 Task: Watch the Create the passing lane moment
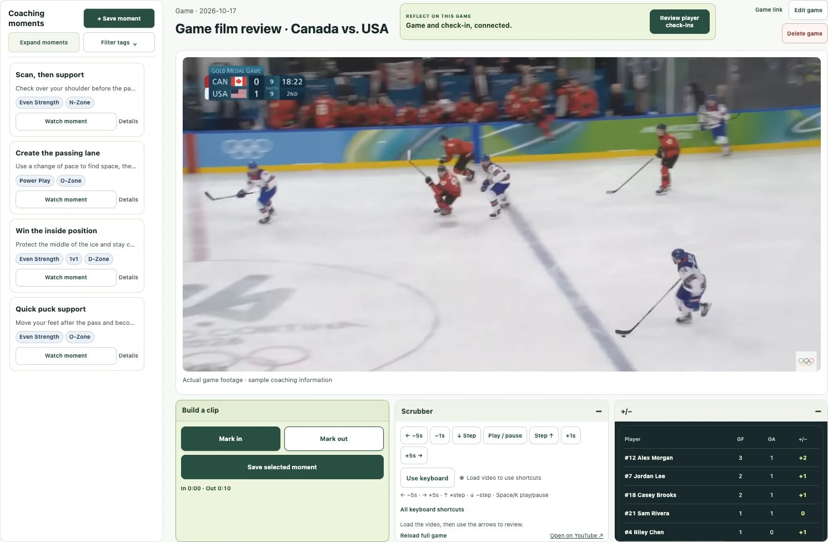point(66,200)
